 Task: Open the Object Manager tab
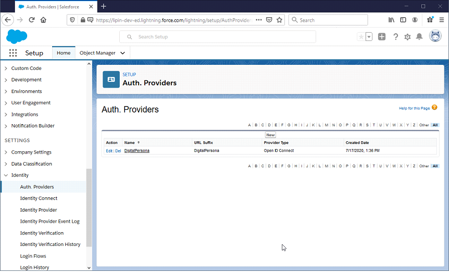tap(98, 53)
